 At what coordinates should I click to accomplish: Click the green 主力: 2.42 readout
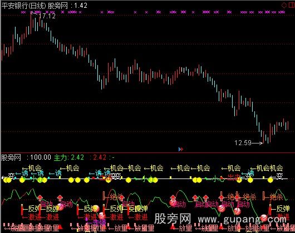69,157
